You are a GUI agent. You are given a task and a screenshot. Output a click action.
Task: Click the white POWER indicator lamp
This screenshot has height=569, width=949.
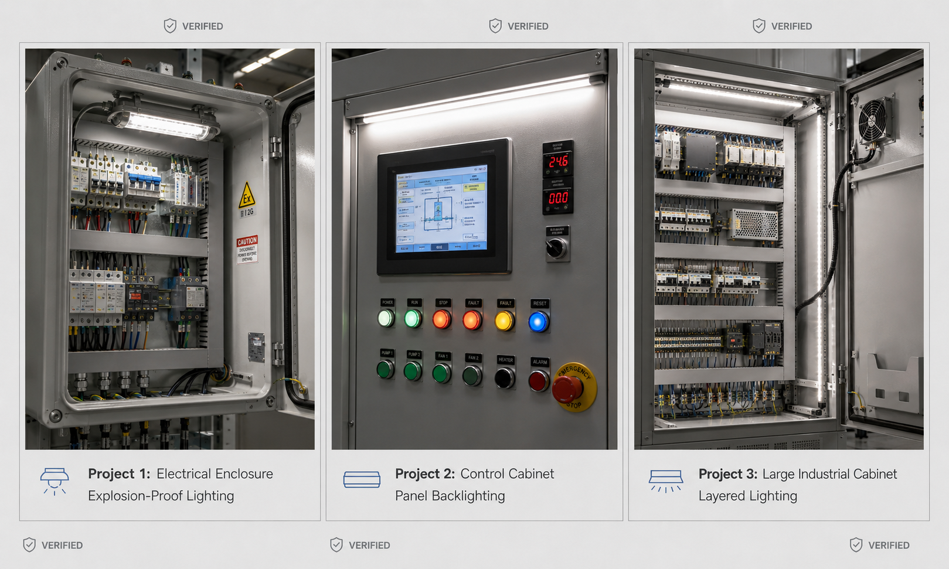(x=386, y=318)
